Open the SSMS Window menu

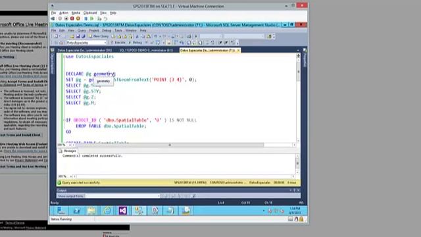131,30
